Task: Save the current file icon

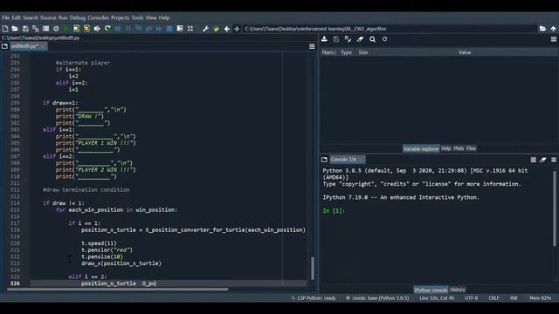Action: click(25, 29)
